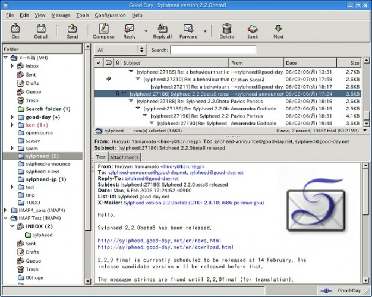Toggle message view arrow in summary status bar
This screenshot has width=372, height=297.
pyautogui.click(x=365, y=130)
